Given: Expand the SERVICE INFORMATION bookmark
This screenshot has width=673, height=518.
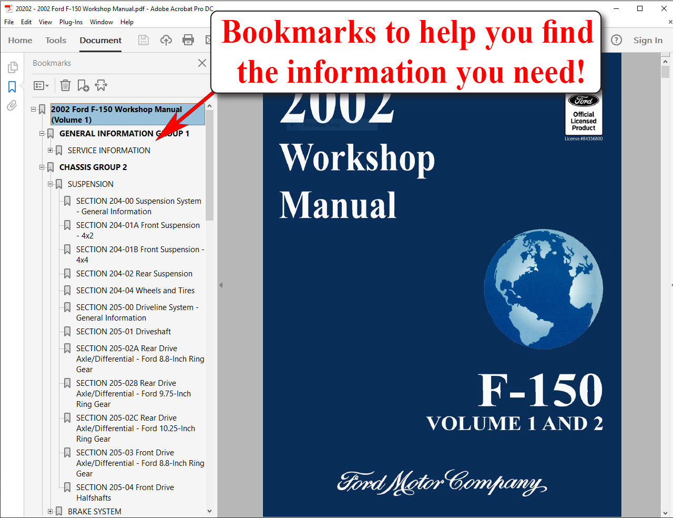Looking at the screenshot, I should tap(50, 151).
